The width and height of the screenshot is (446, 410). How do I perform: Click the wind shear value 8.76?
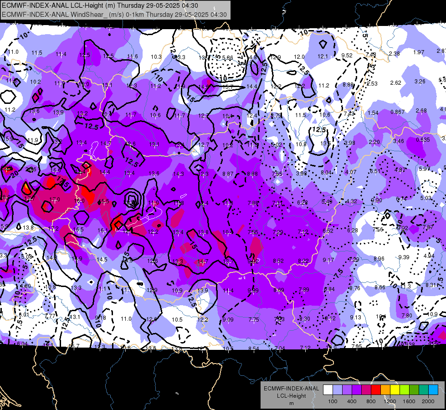point(355,288)
